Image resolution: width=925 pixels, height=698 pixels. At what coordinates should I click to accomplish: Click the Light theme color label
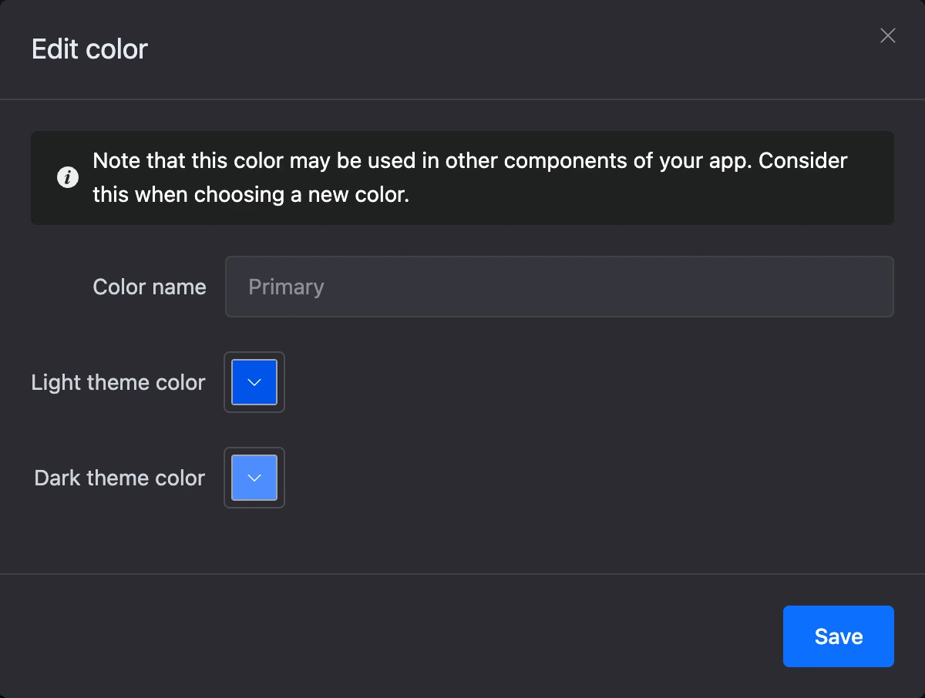(119, 383)
